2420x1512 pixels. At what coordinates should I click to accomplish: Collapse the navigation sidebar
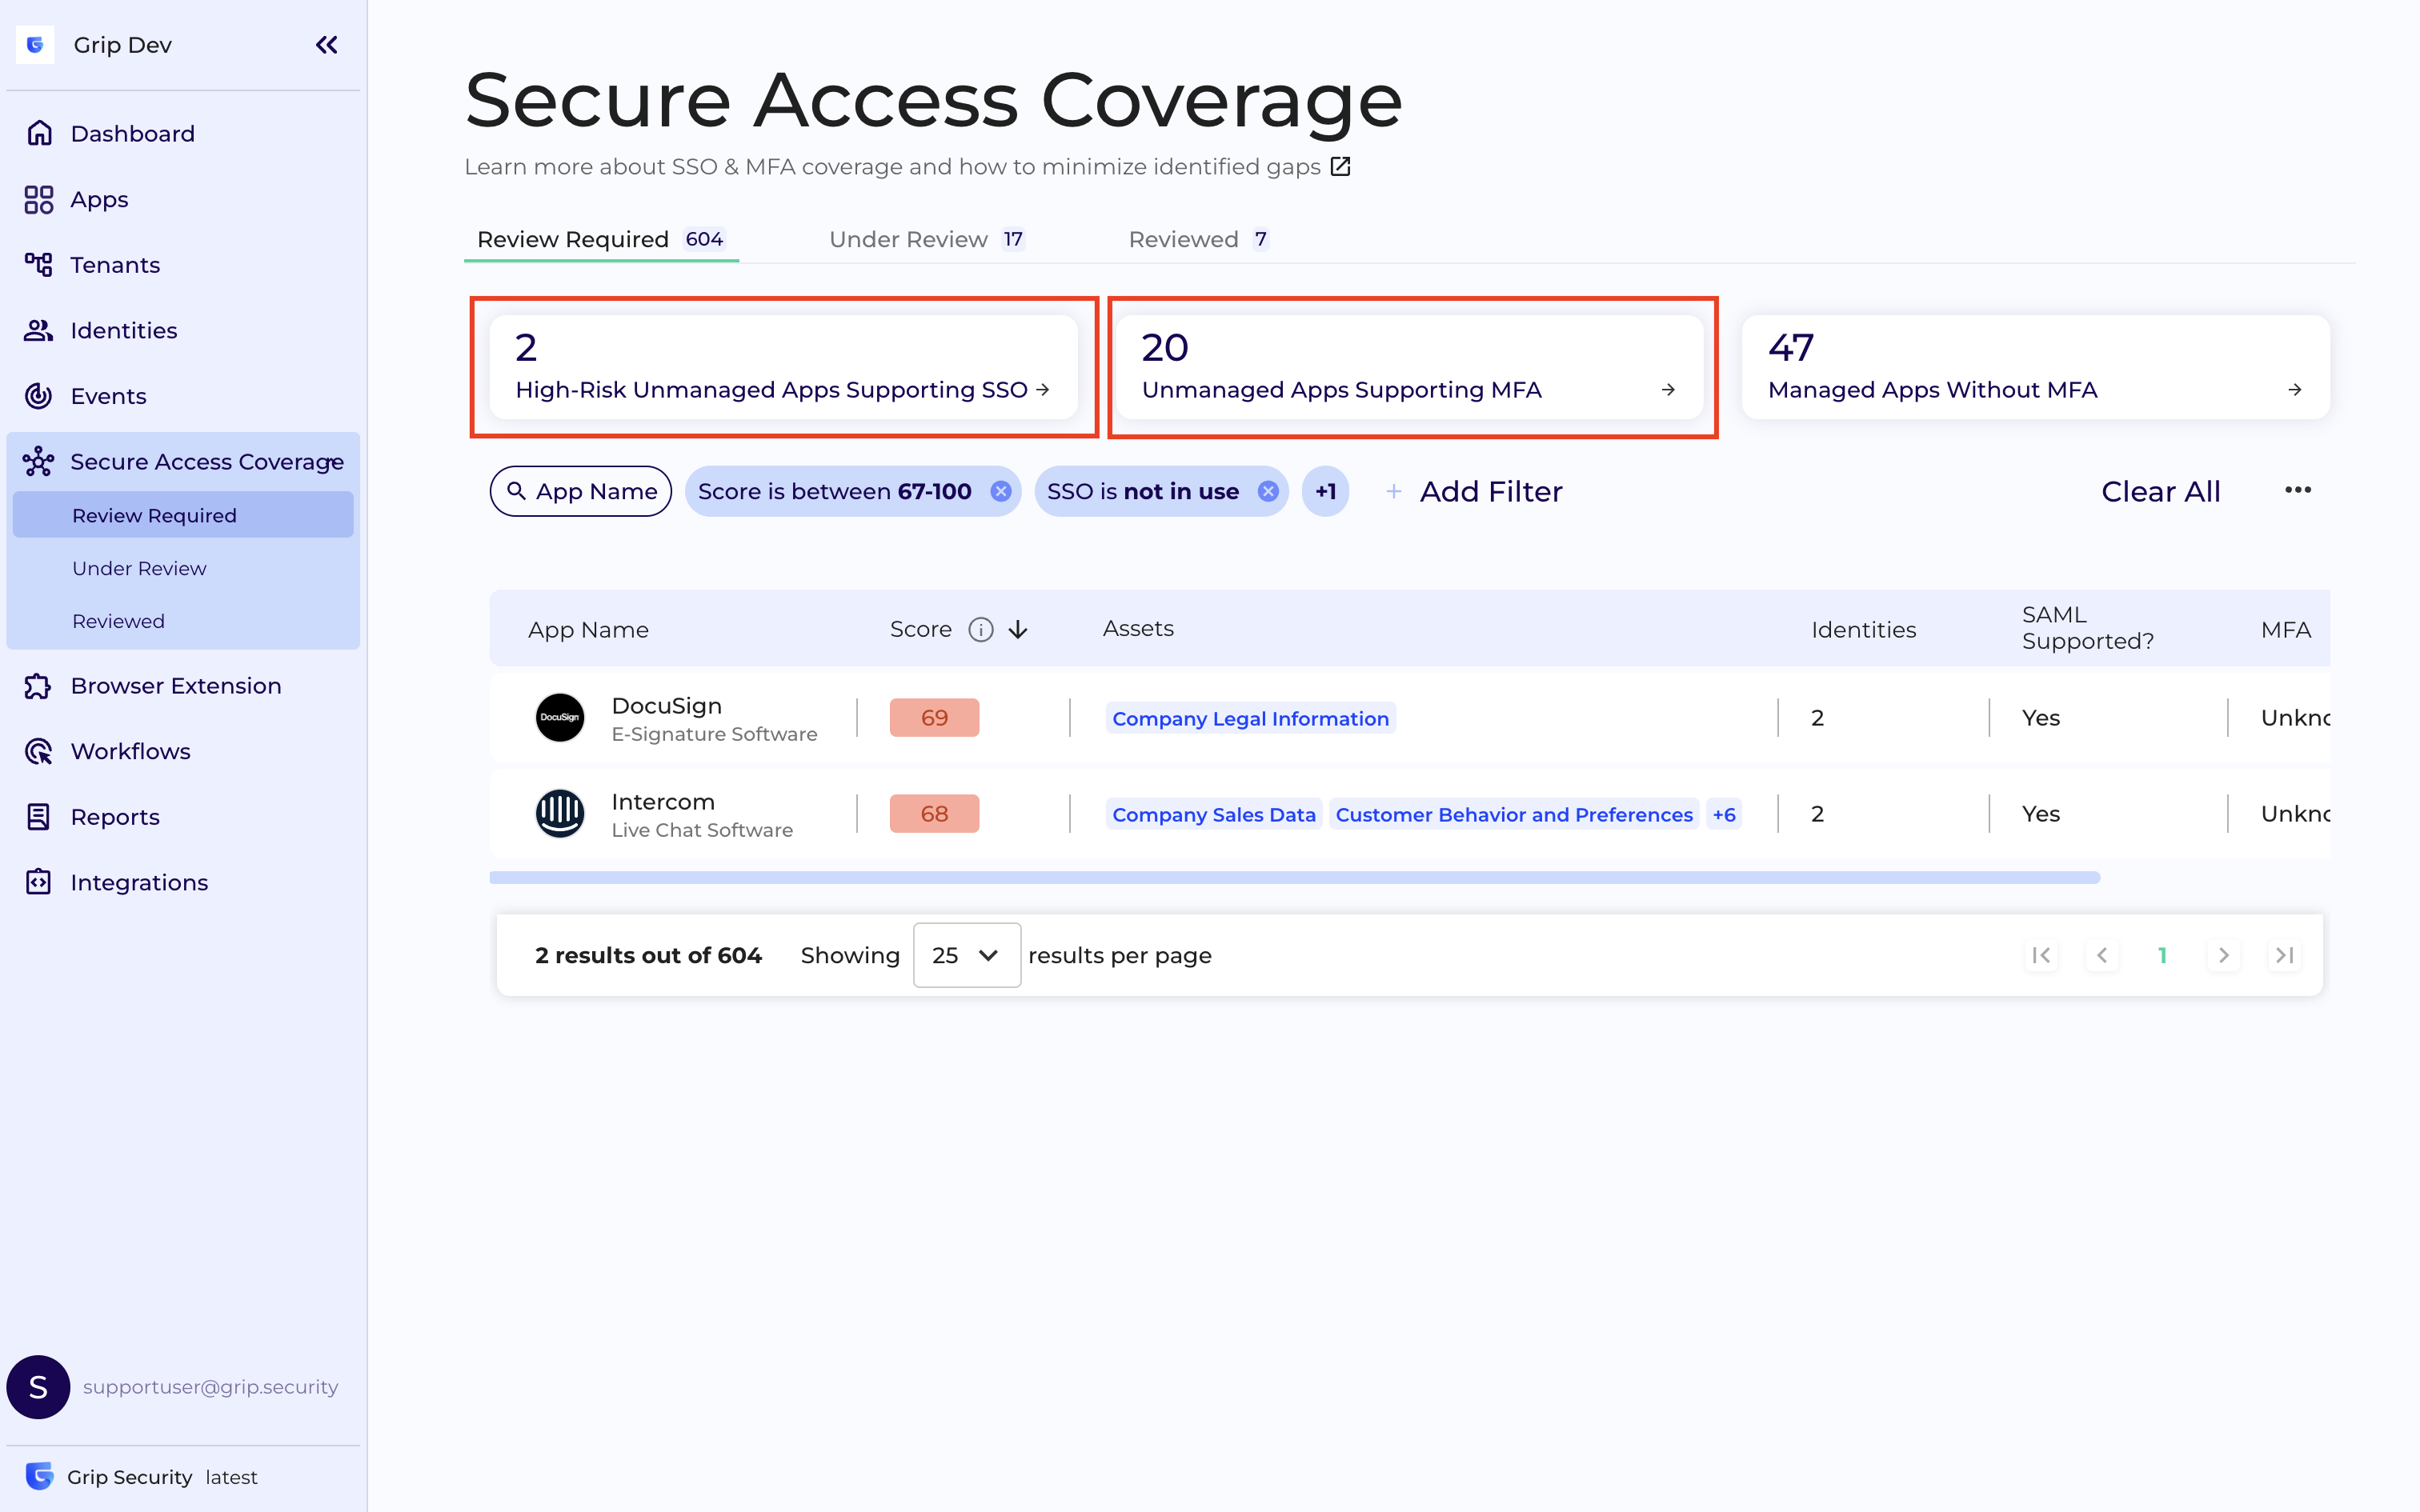pyautogui.click(x=326, y=44)
